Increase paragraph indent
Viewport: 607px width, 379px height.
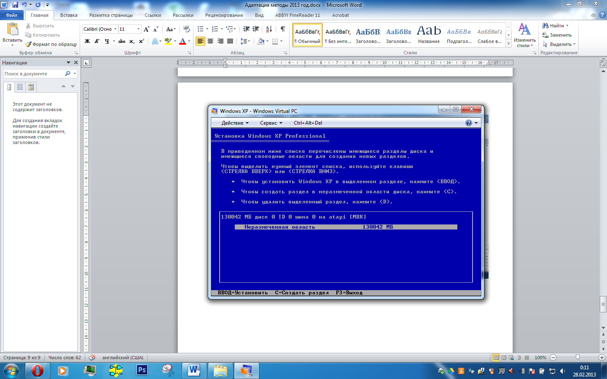256,29
